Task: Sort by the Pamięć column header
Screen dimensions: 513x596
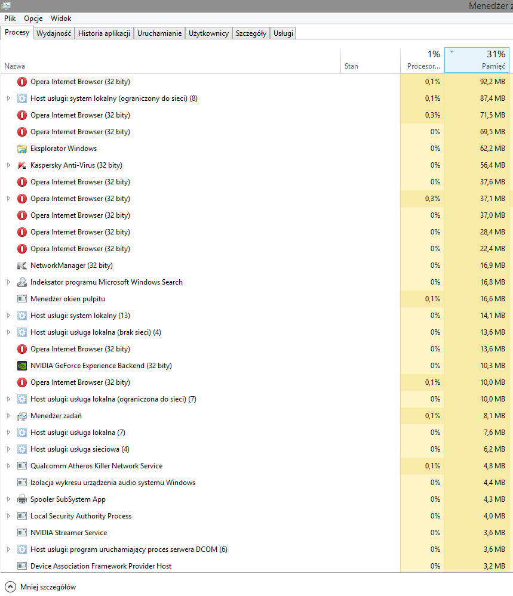Action: click(477, 61)
